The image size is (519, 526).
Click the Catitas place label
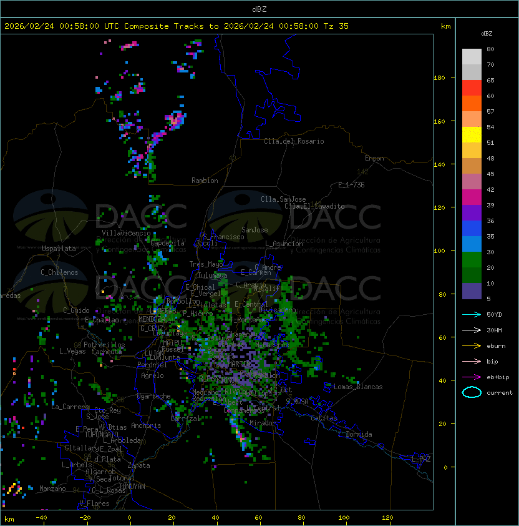(x=324, y=418)
